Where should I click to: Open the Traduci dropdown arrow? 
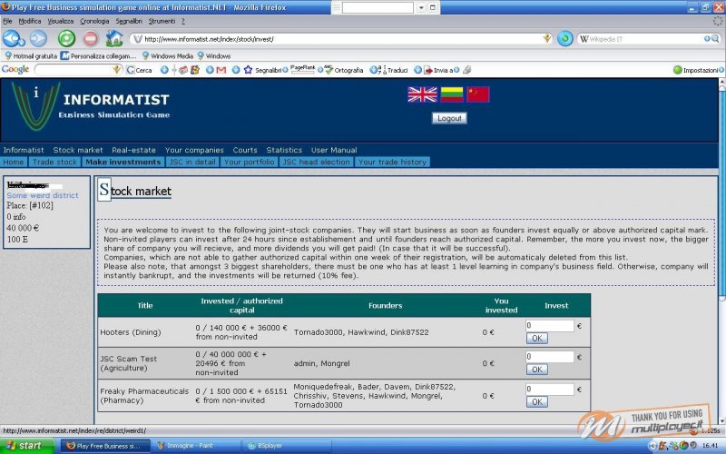(x=417, y=70)
